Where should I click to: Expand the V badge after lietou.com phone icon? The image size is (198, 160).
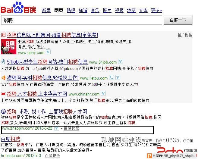click(x=118, y=77)
